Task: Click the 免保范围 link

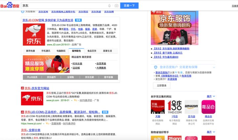Action: tap(186, 76)
